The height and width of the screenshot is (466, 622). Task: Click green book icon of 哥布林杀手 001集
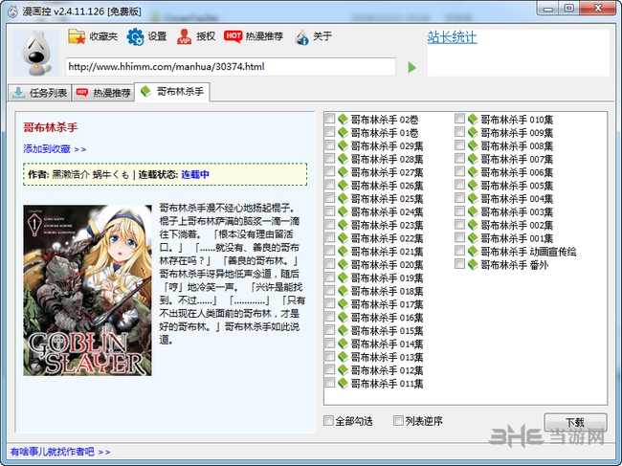coord(473,238)
